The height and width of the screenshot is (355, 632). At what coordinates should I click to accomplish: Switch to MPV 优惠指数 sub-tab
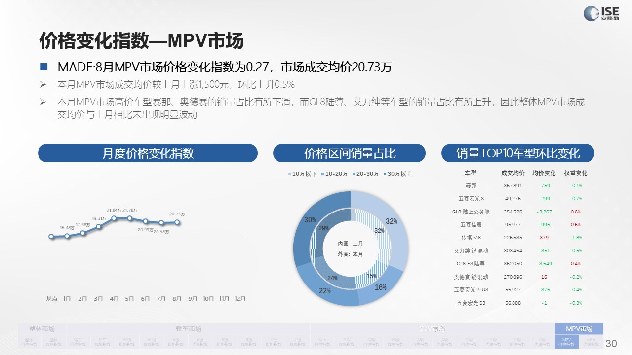pos(591,341)
